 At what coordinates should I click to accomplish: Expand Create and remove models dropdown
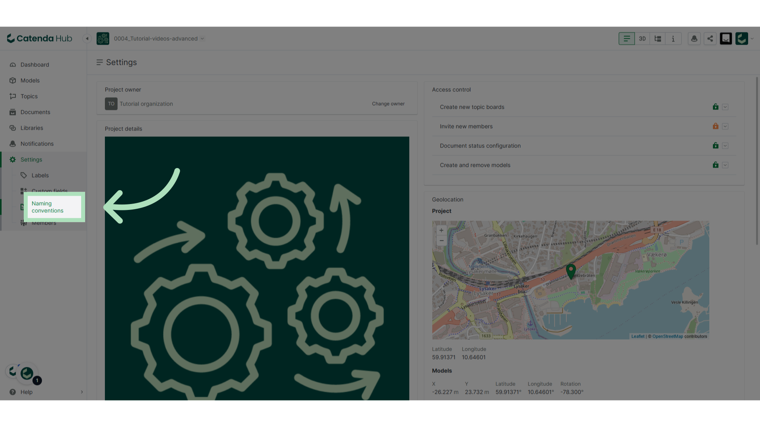(x=725, y=165)
